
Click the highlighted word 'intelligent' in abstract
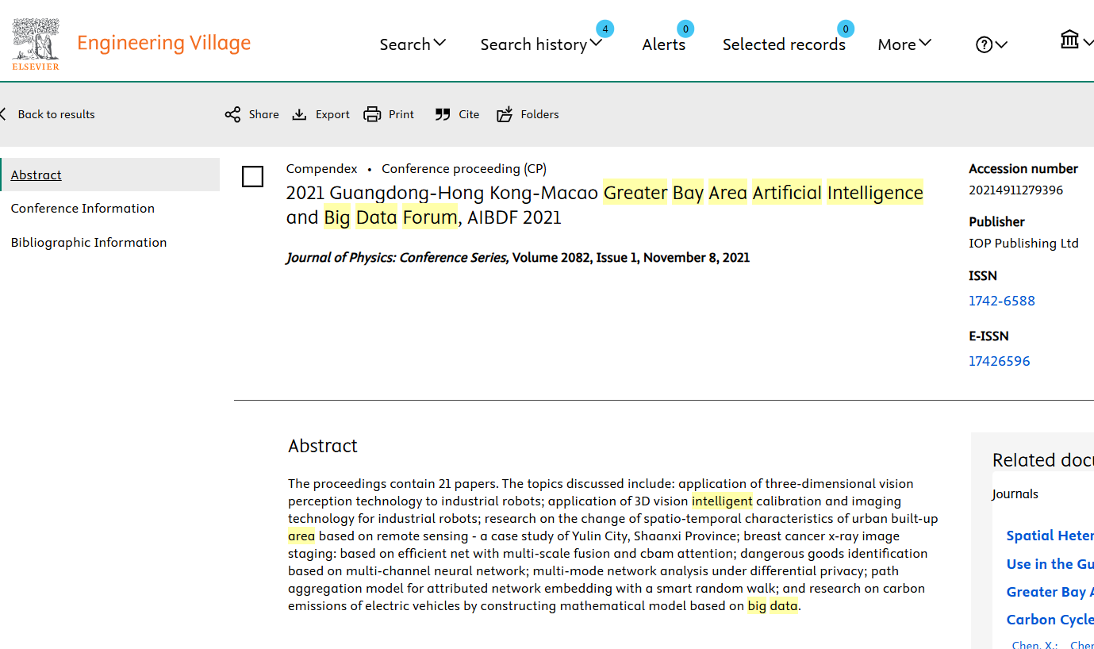point(722,501)
